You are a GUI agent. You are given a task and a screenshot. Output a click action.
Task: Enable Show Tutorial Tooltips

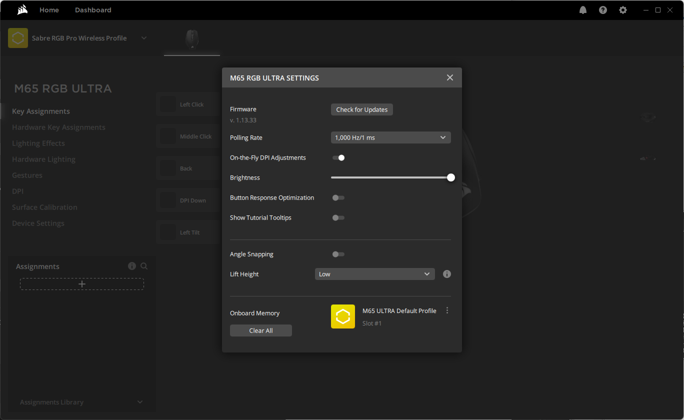(338, 217)
